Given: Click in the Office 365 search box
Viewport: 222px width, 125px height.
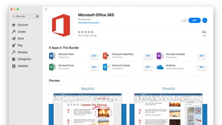Looking at the screenshot, I should click(x=25, y=16).
